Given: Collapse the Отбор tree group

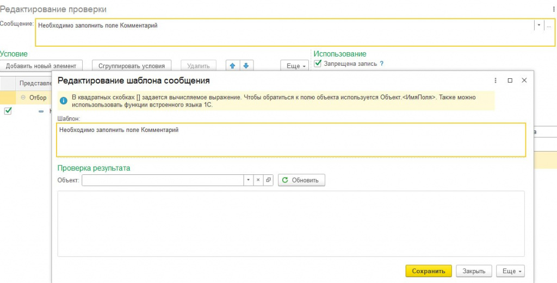Looking at the screenshot, I should click(x=23, y=97).
